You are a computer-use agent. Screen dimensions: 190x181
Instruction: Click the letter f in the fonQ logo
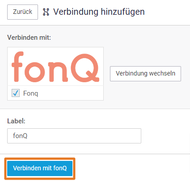point(17,67)
